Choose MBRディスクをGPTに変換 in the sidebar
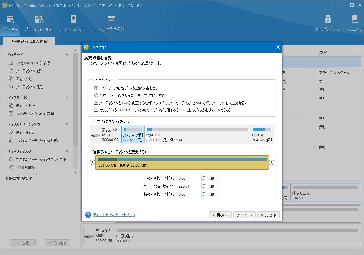Screen dimensions: 364x255 pos(35,114)
